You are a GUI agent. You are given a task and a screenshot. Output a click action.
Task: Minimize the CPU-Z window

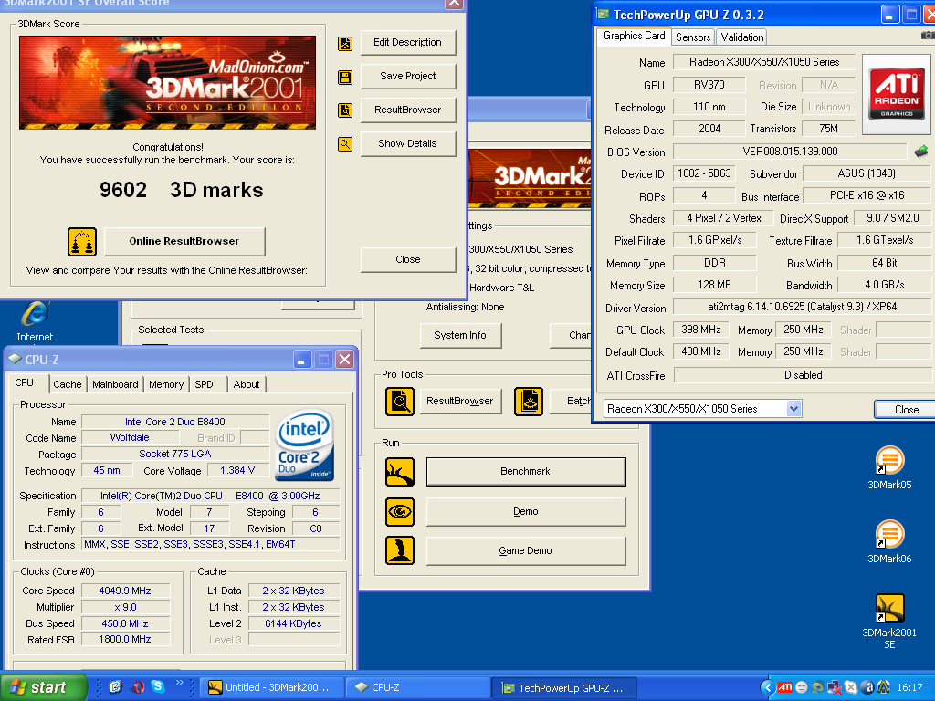coord(301,360)
